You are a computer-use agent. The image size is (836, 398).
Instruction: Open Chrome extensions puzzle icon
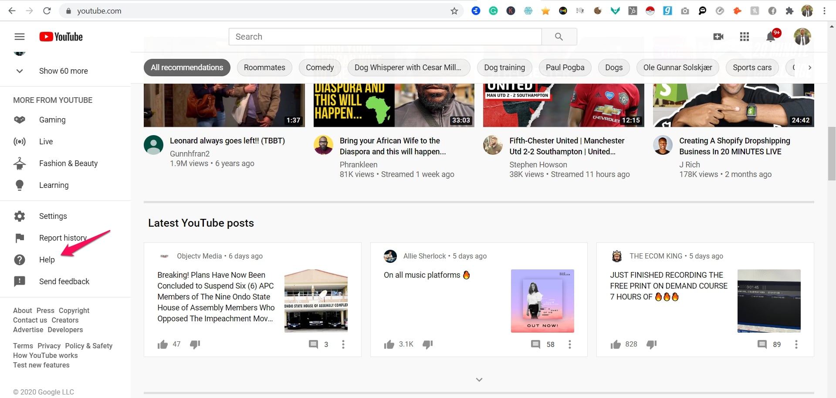[789, 11]
